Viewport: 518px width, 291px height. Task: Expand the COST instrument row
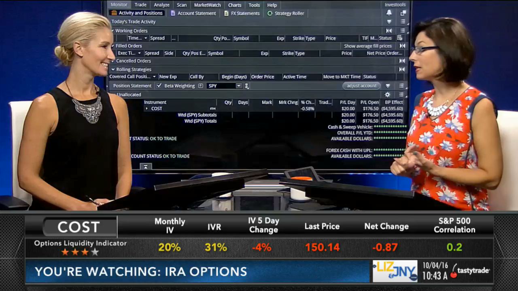(x=146, y=108)
